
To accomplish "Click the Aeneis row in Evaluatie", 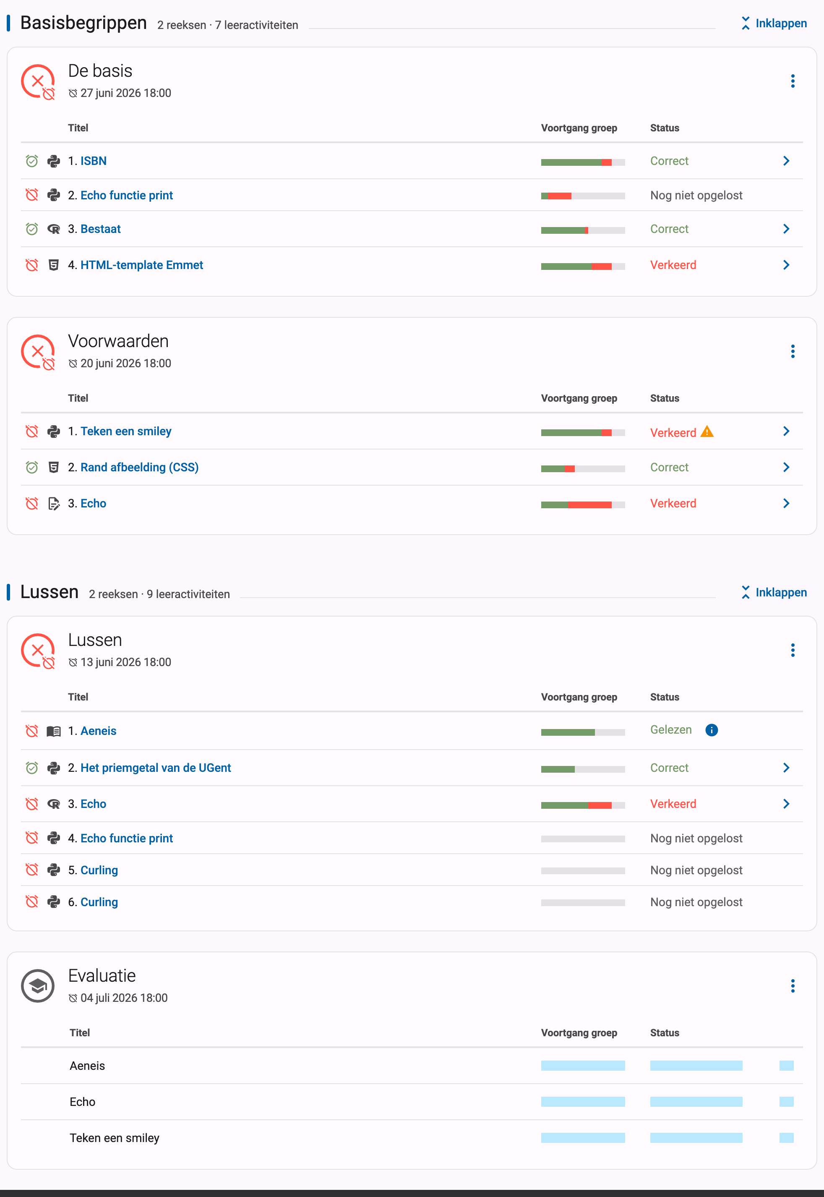I will [x=412, y=1065].
